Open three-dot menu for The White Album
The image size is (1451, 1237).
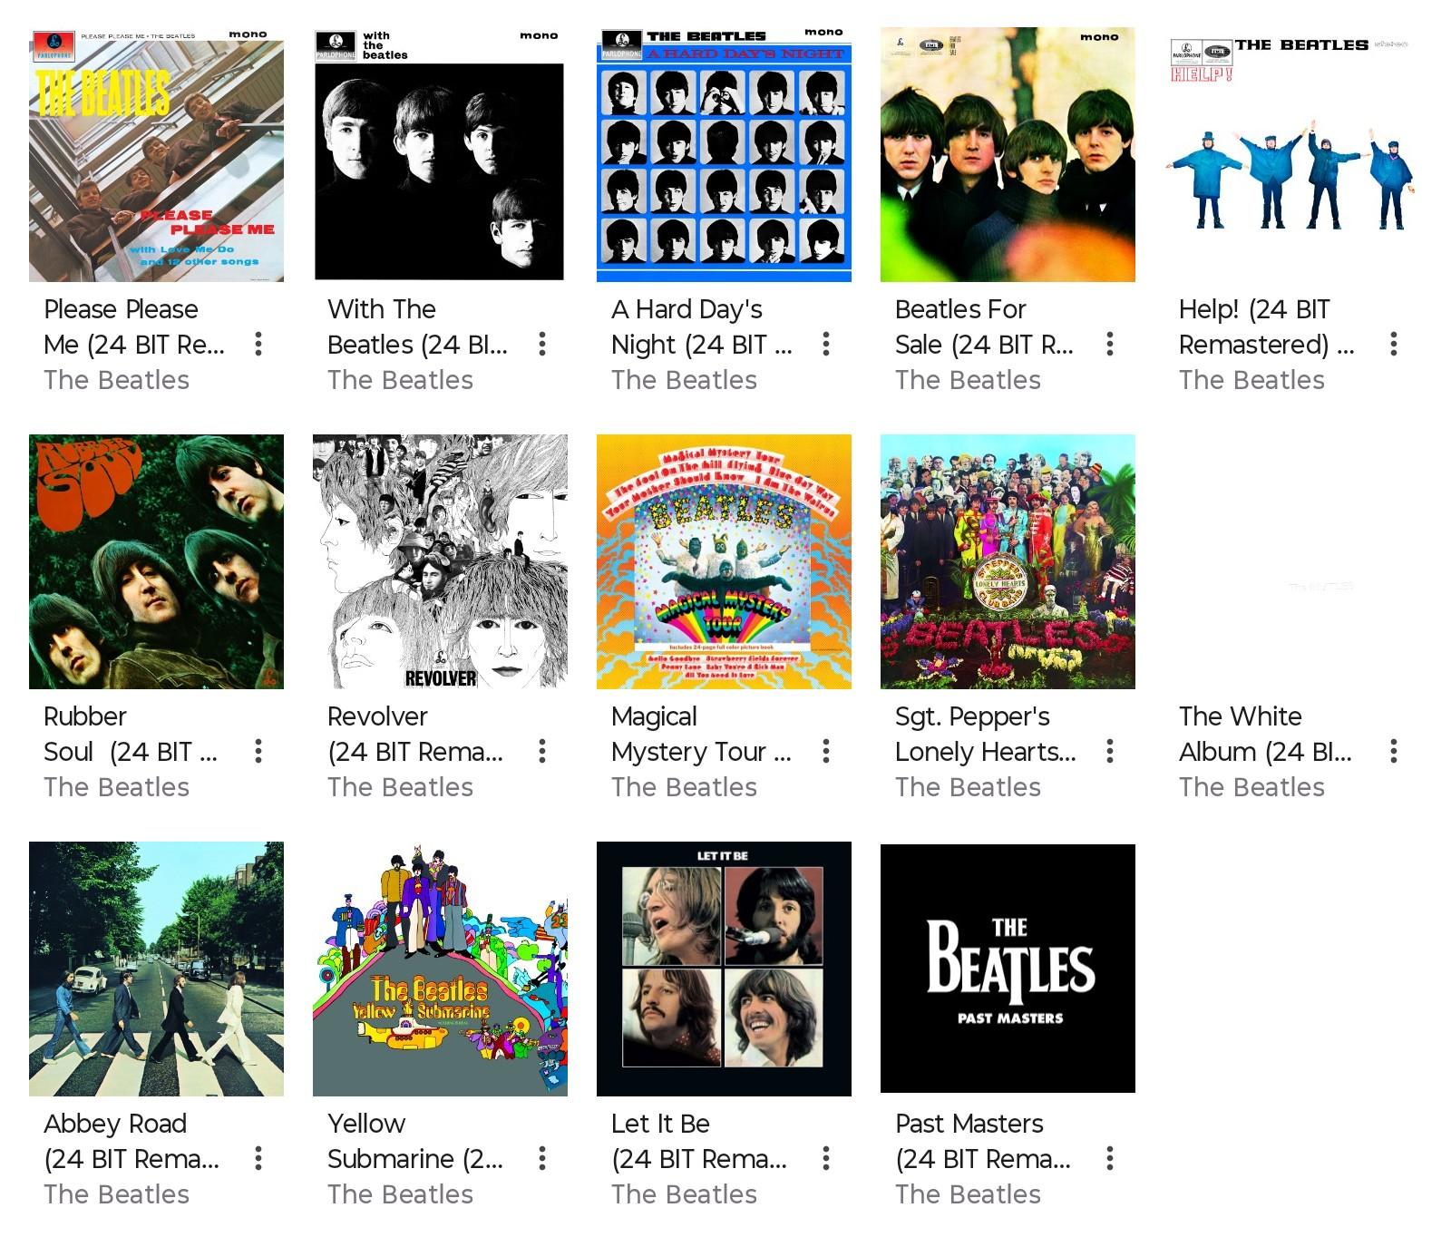pos(1394,751)
